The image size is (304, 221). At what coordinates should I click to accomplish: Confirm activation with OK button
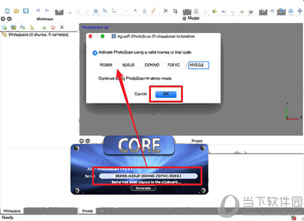[x=166, y=94]
